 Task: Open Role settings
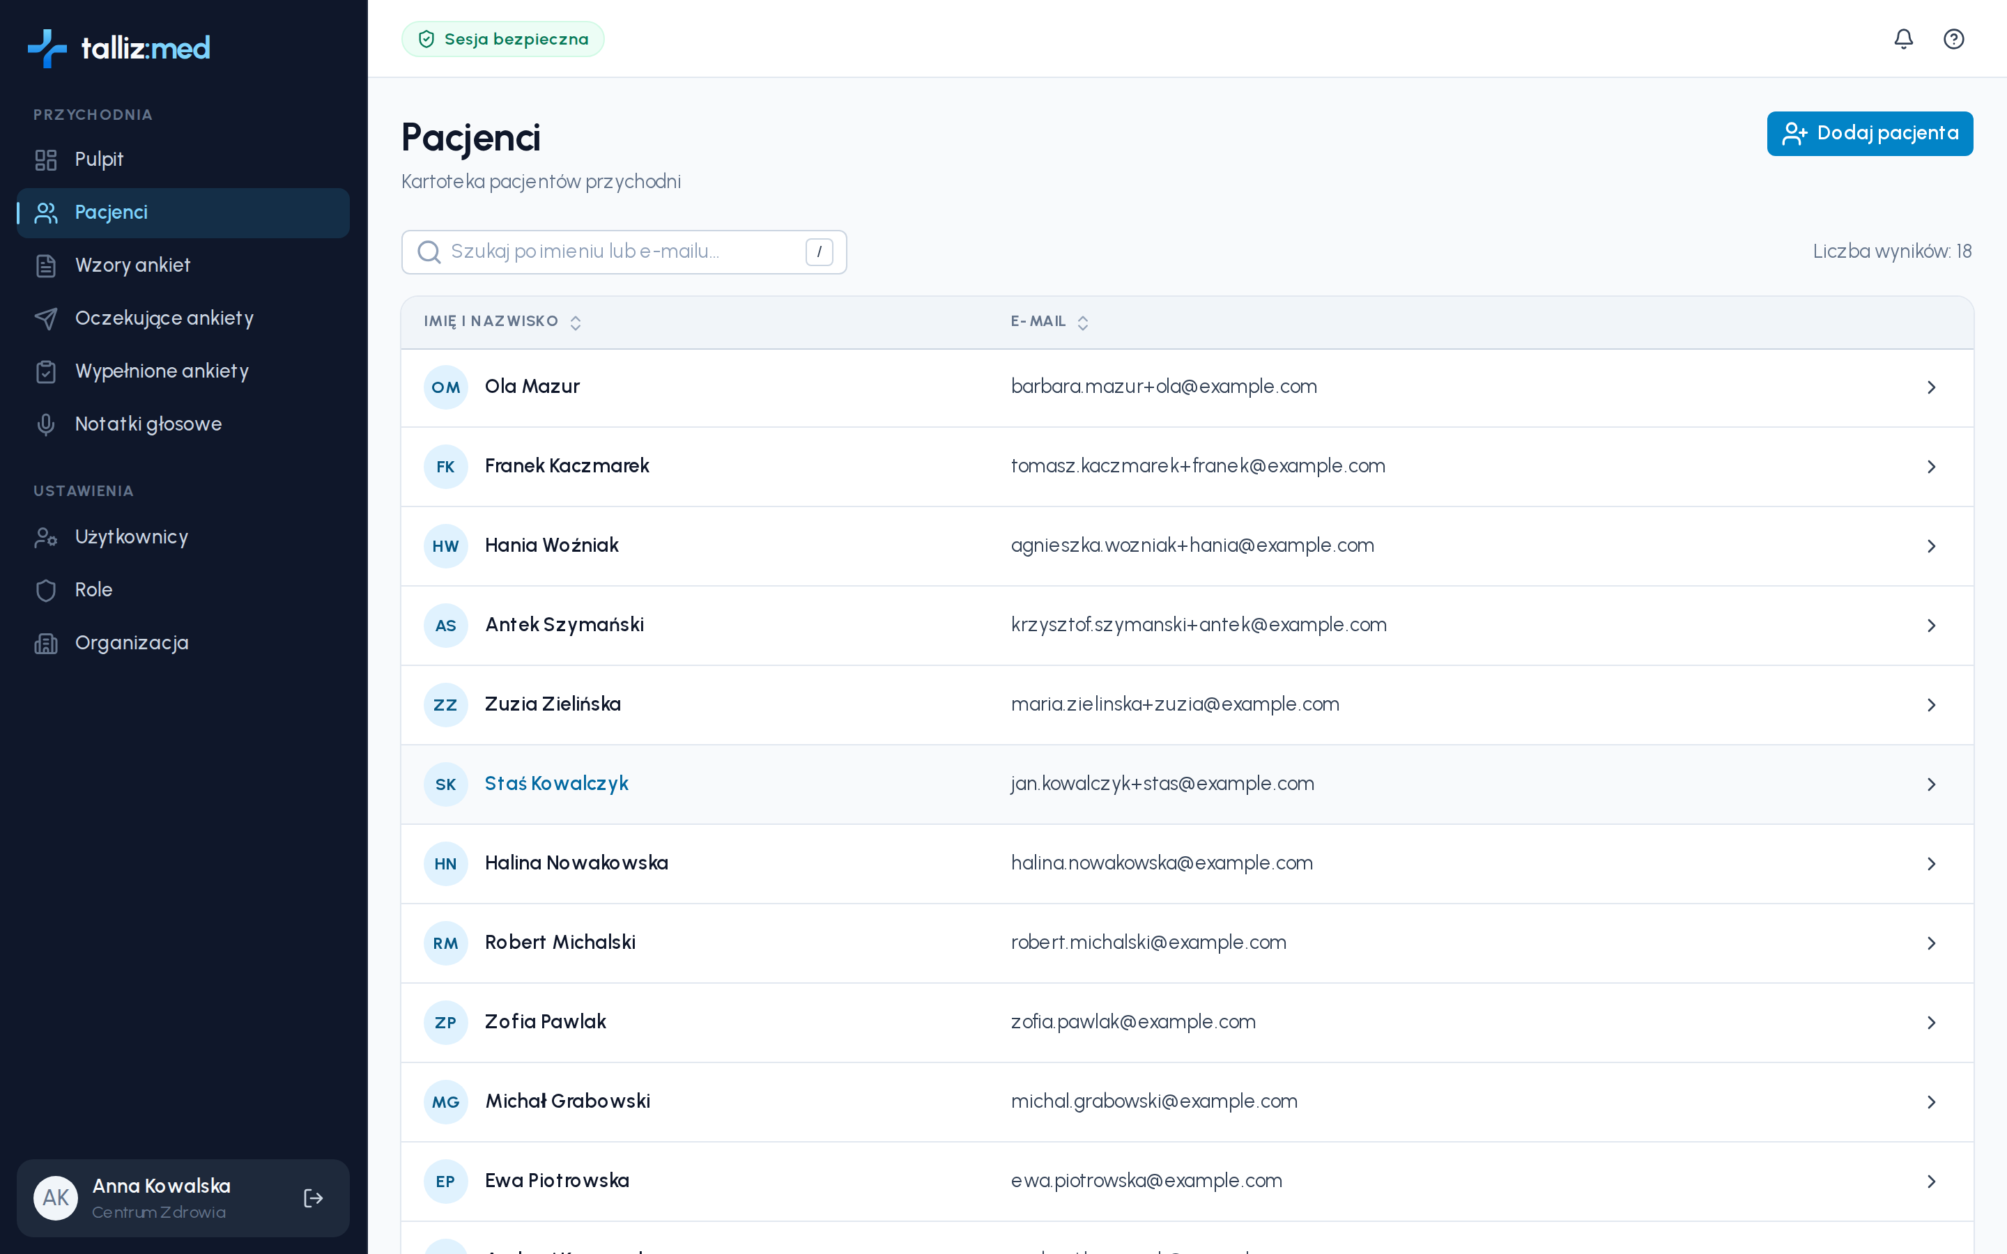183,589
